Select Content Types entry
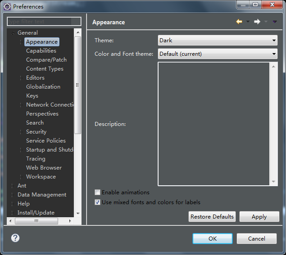Screen dimensions: 286x255 coord(45,69)
